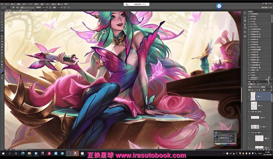This screenshot has height=159, width=273.
Task: Open flow slider arrow in options bar
Action: pyautogui.click(x=62, y=7)
